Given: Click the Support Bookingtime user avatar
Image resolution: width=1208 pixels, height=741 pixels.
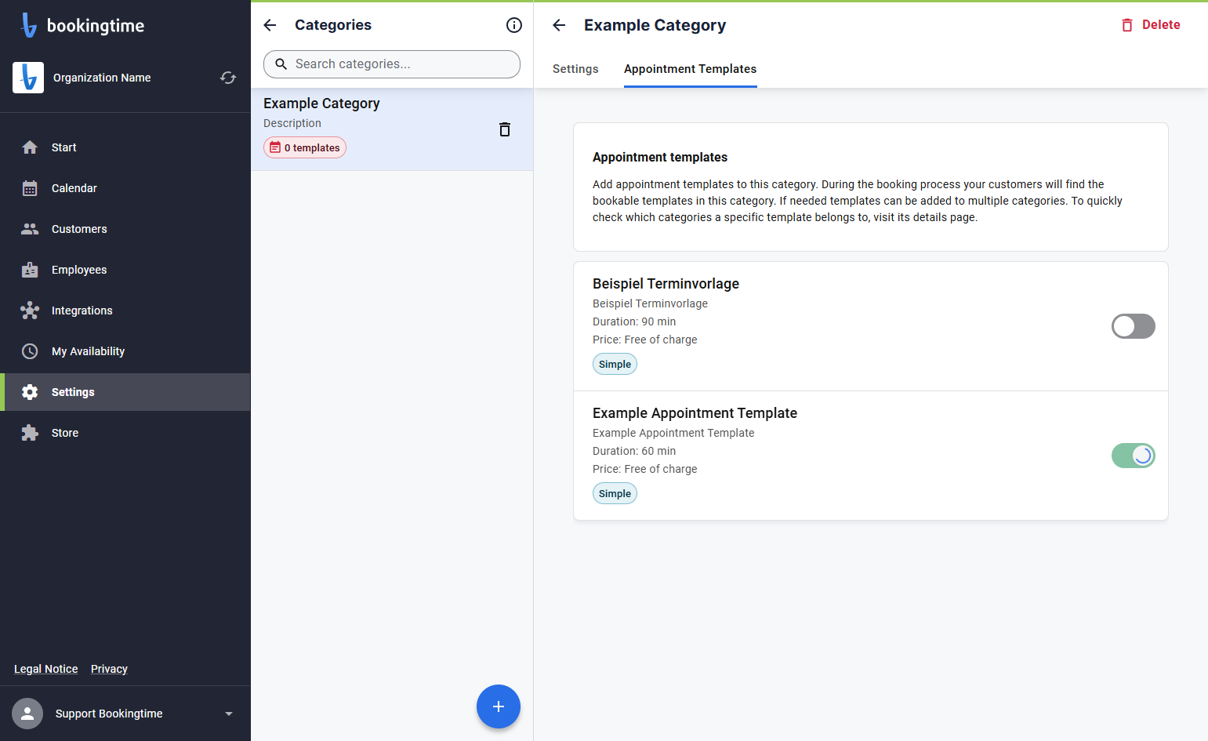Looking at the screenshot, I should point(27,714).
